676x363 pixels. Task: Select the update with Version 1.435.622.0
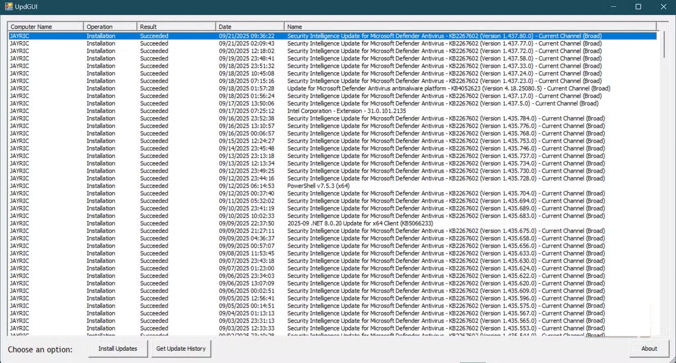pos(332,276)
